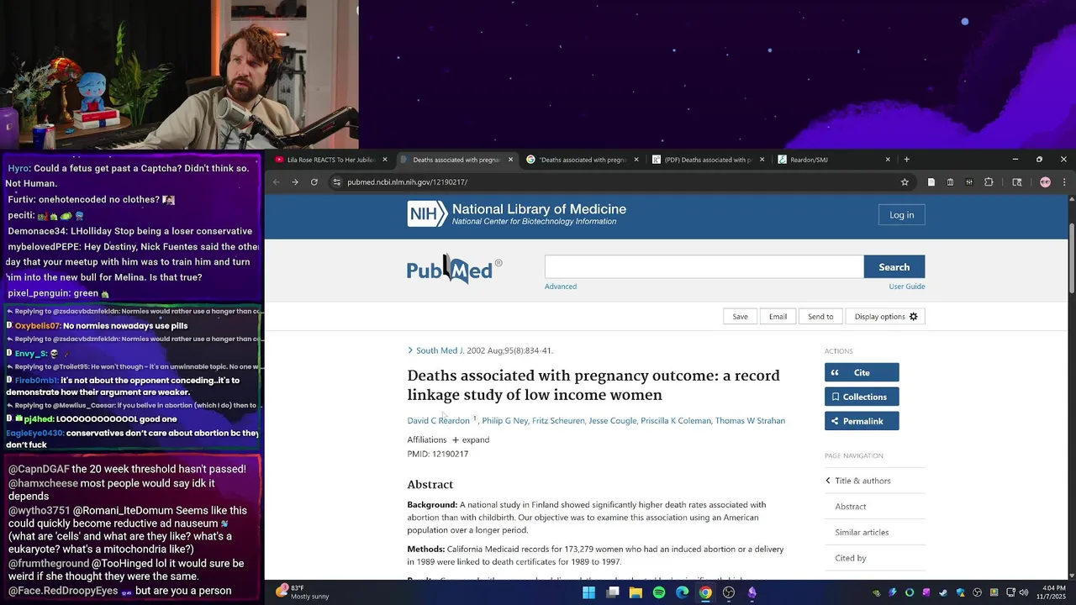This screenshot has width=1076, height=605.
Task: Open a new browser tab
Action: (906, 159)
